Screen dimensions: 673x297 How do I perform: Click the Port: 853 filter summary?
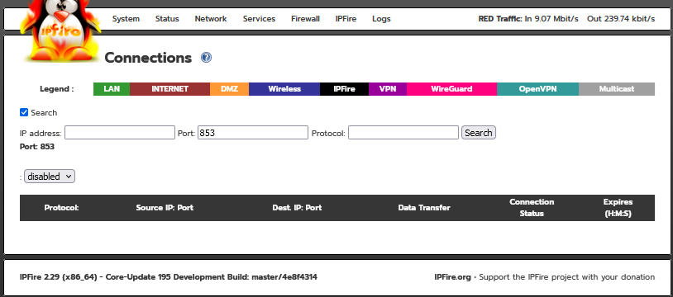pyautogui.click(x=37, y=147)
